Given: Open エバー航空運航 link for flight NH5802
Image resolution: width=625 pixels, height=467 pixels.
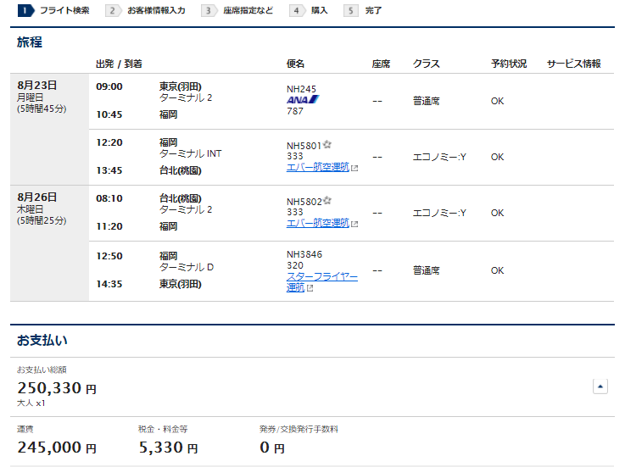Looking at the screenshot, I should coord(317,223).
